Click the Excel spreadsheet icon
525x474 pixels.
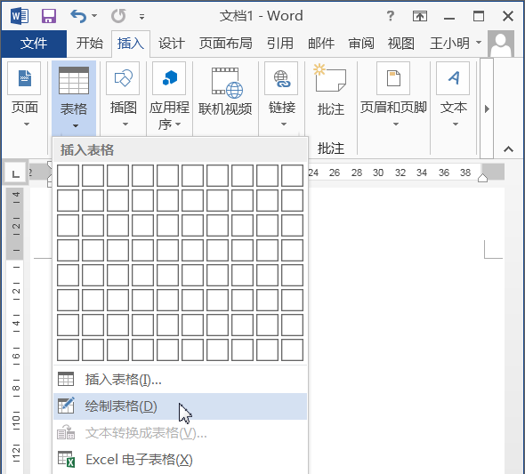coord(66,459)
